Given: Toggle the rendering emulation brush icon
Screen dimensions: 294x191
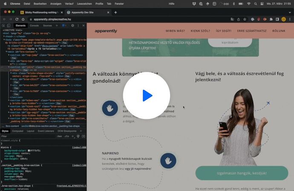Looking at the screenshot, I should tap(78, 136).
